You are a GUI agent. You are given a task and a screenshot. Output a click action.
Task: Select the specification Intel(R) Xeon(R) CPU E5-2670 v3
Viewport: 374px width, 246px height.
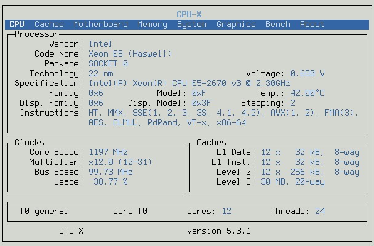point(189,84)
